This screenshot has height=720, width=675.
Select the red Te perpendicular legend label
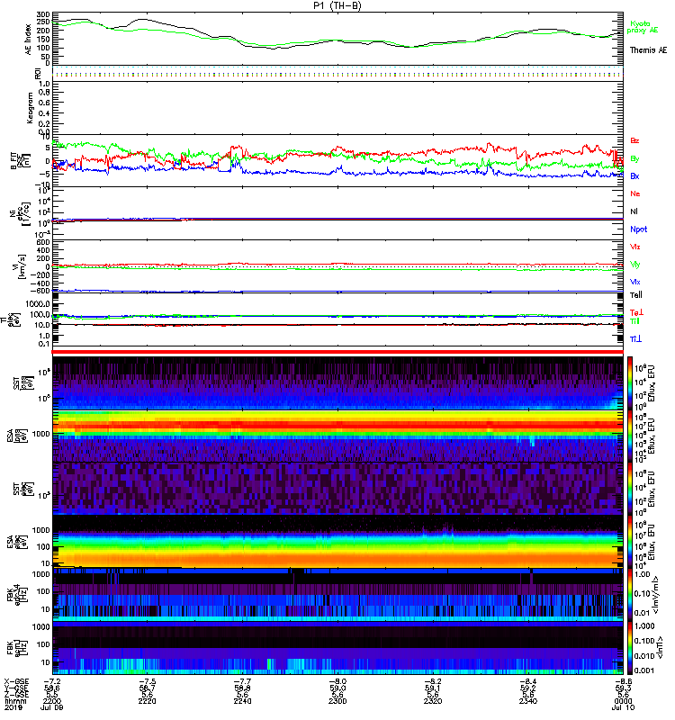pyautogui.click(x=636, y=312)
